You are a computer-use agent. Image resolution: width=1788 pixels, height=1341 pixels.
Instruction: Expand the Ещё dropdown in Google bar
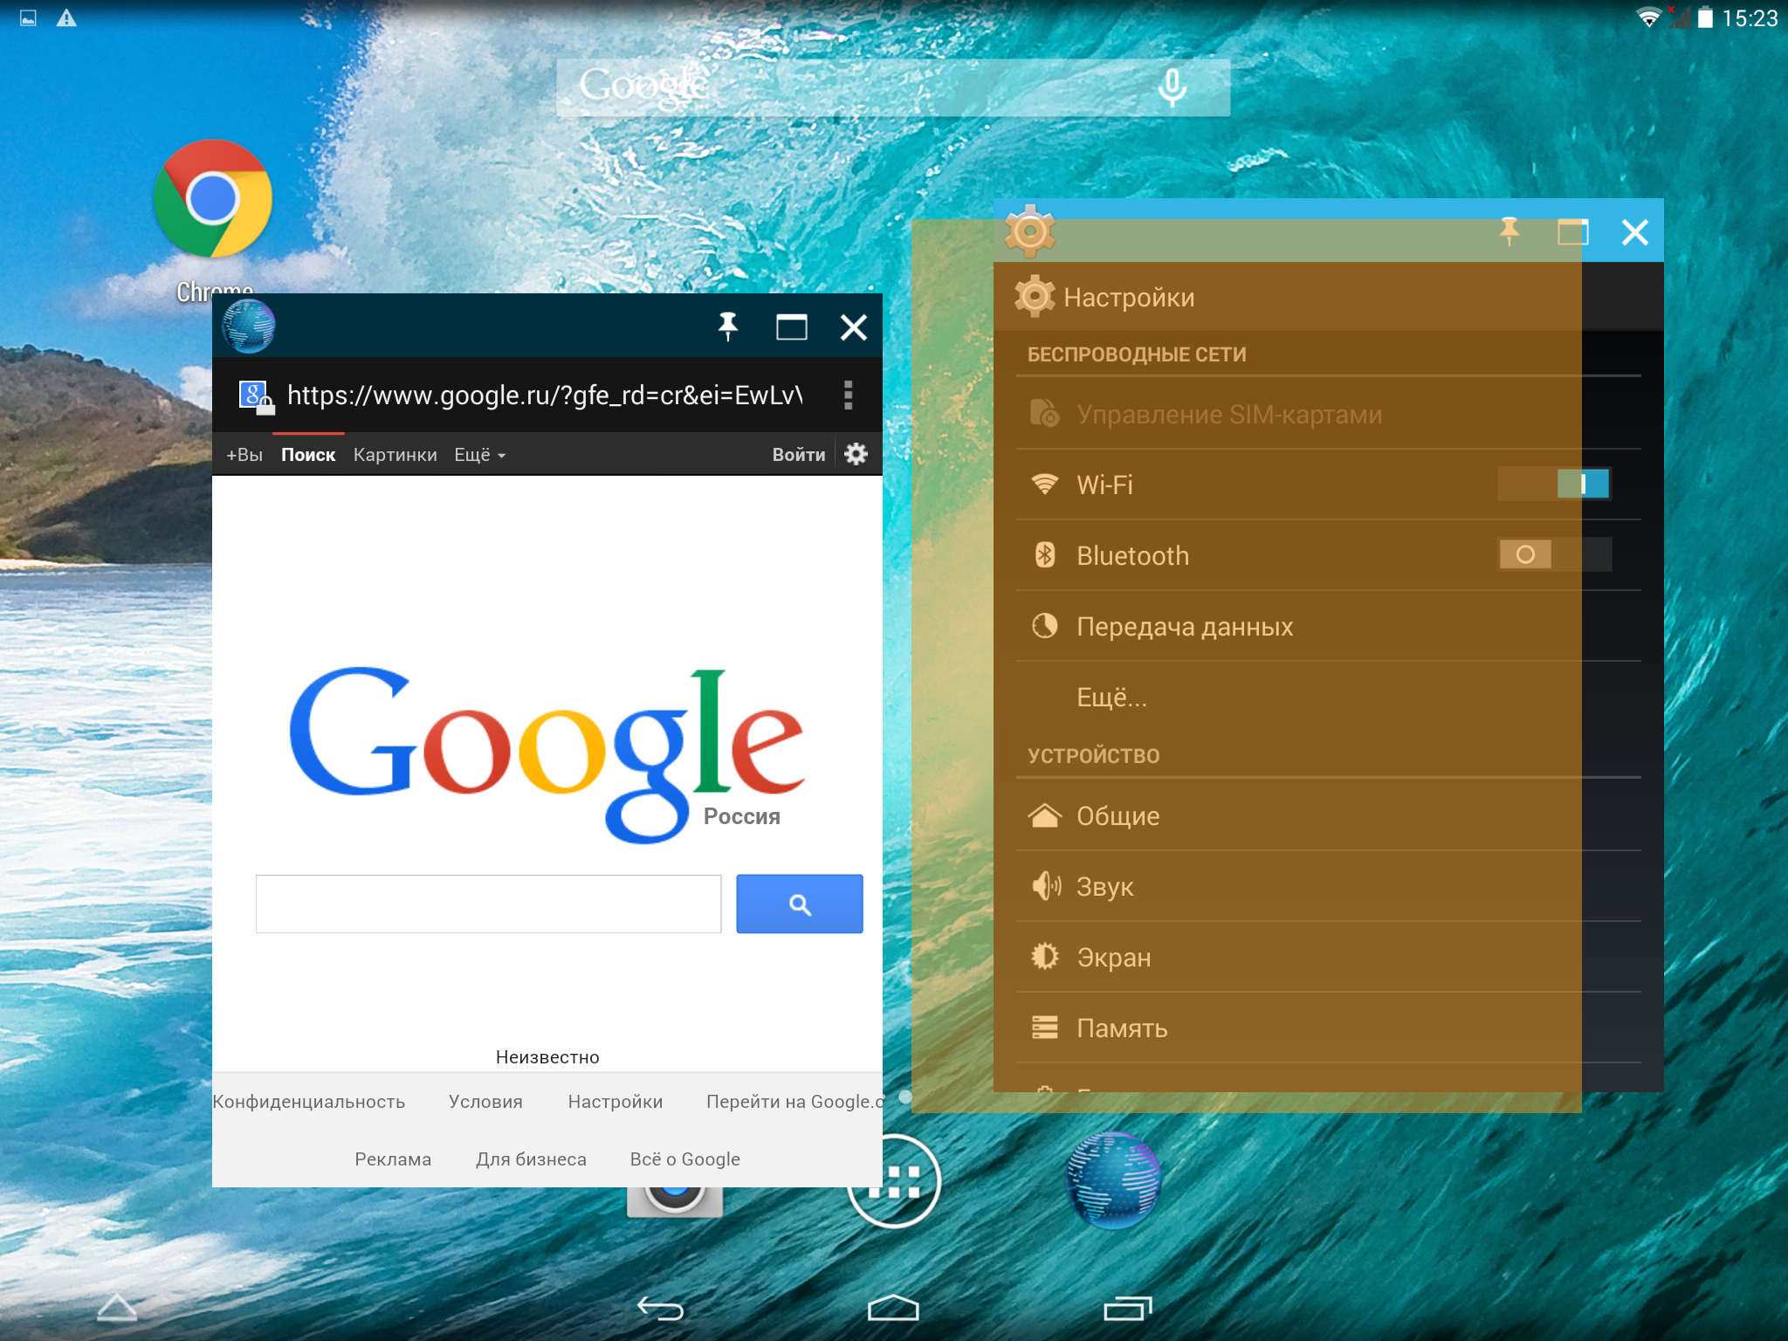coord(479,455)
